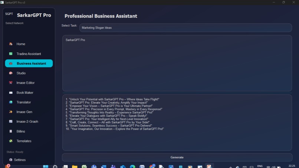Click the Select Network label

coord(14,23)
